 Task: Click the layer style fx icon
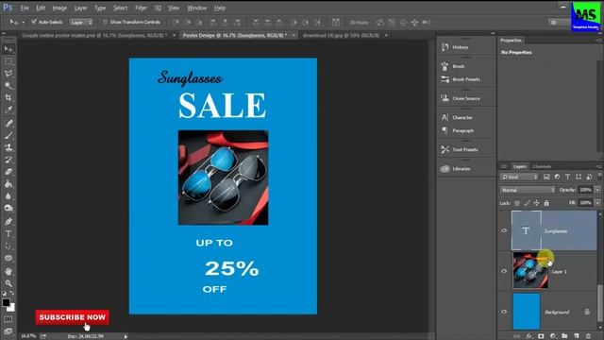(529, 336)
